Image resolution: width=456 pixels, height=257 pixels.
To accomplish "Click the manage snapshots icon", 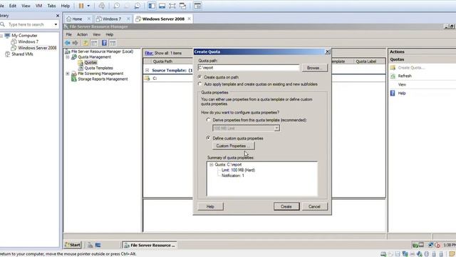I will (x=138, y=6).
